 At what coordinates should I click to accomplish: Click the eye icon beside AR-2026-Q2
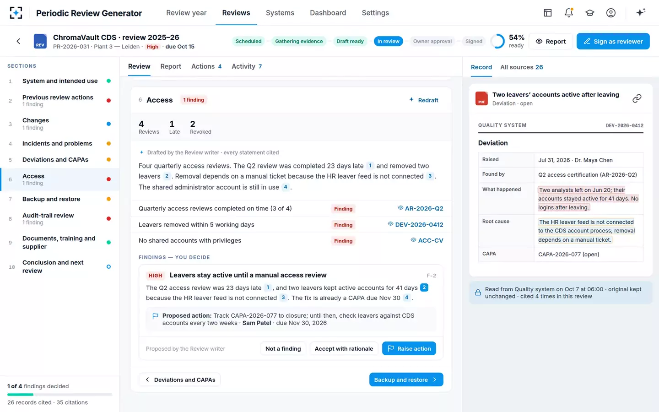click(400, 208)
